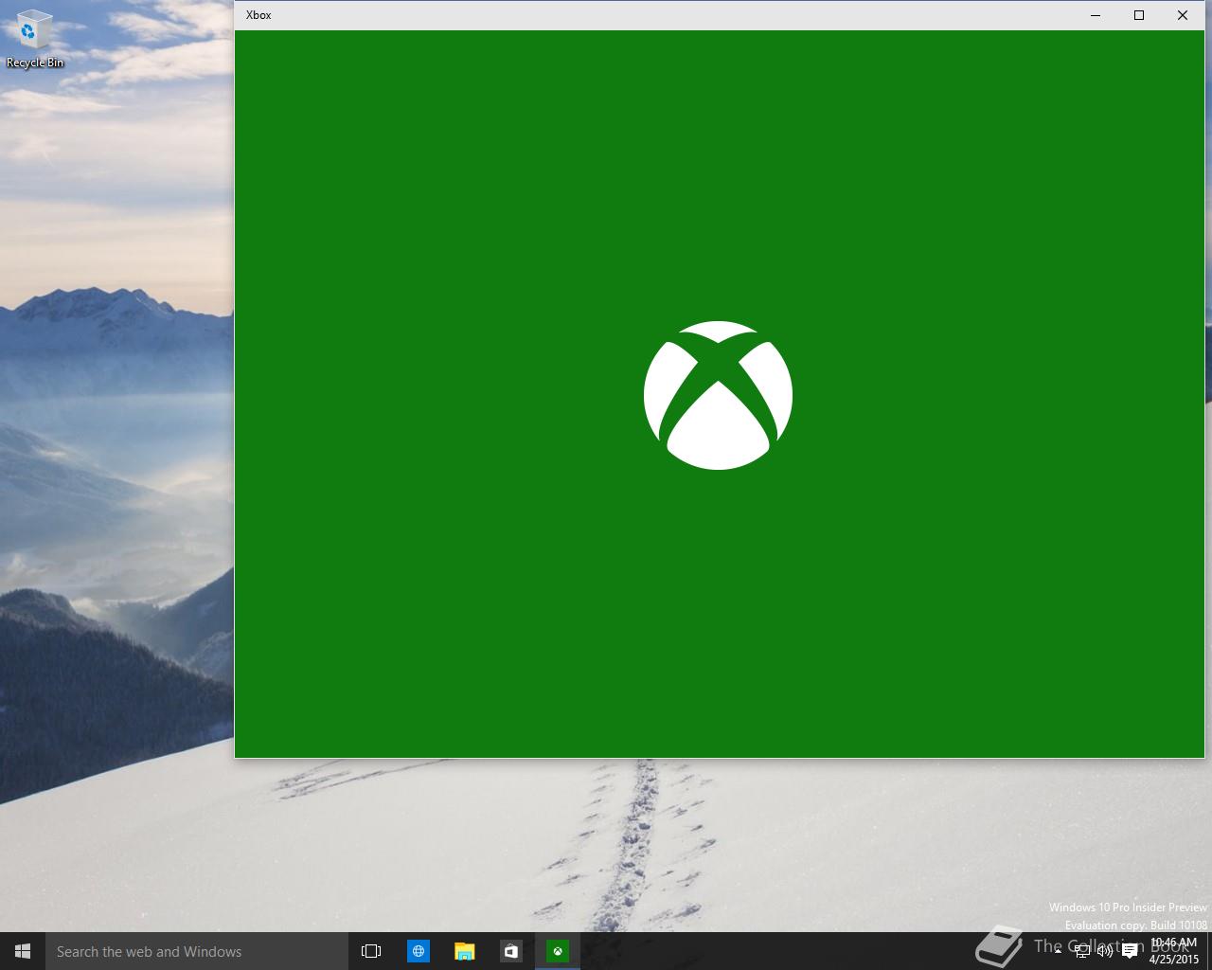Open the network status tray icon
The width and height of the screenshot is (1212, 970).
[x=1082, y=951]
